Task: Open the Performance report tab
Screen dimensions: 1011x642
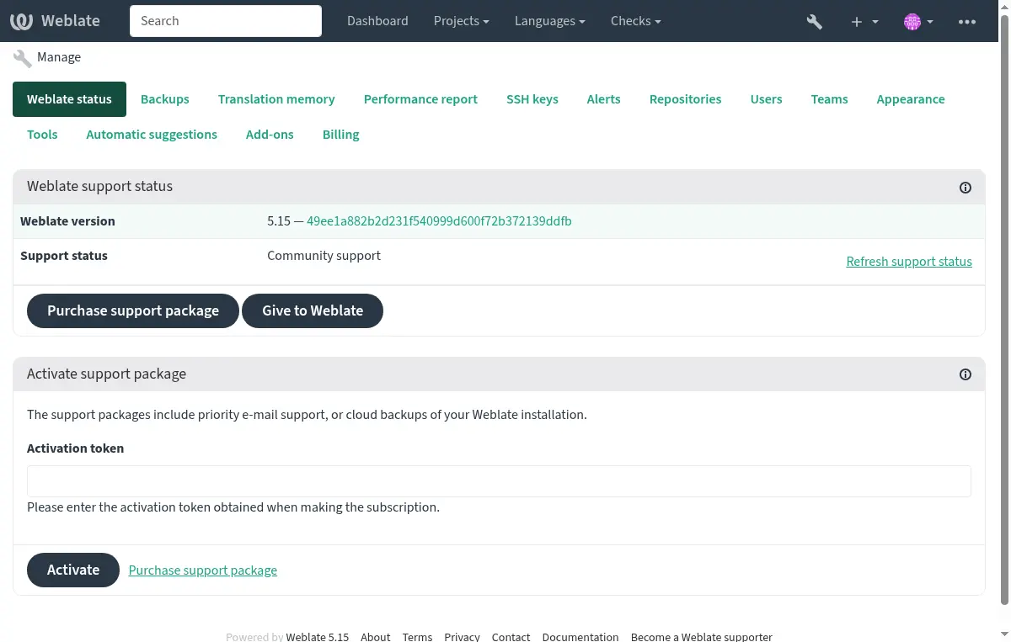Action: (420, 99)
